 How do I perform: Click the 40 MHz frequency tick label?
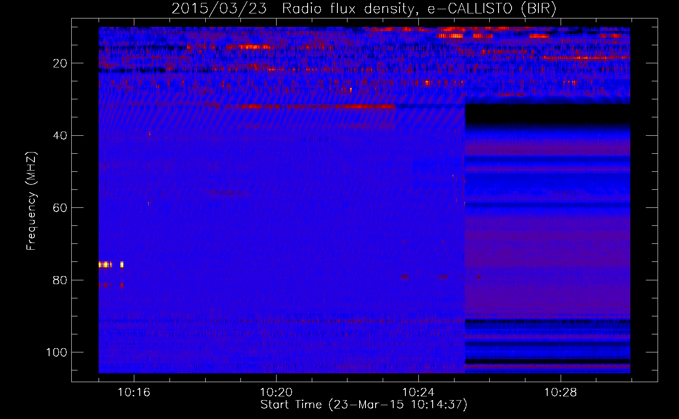pos(60,136)
